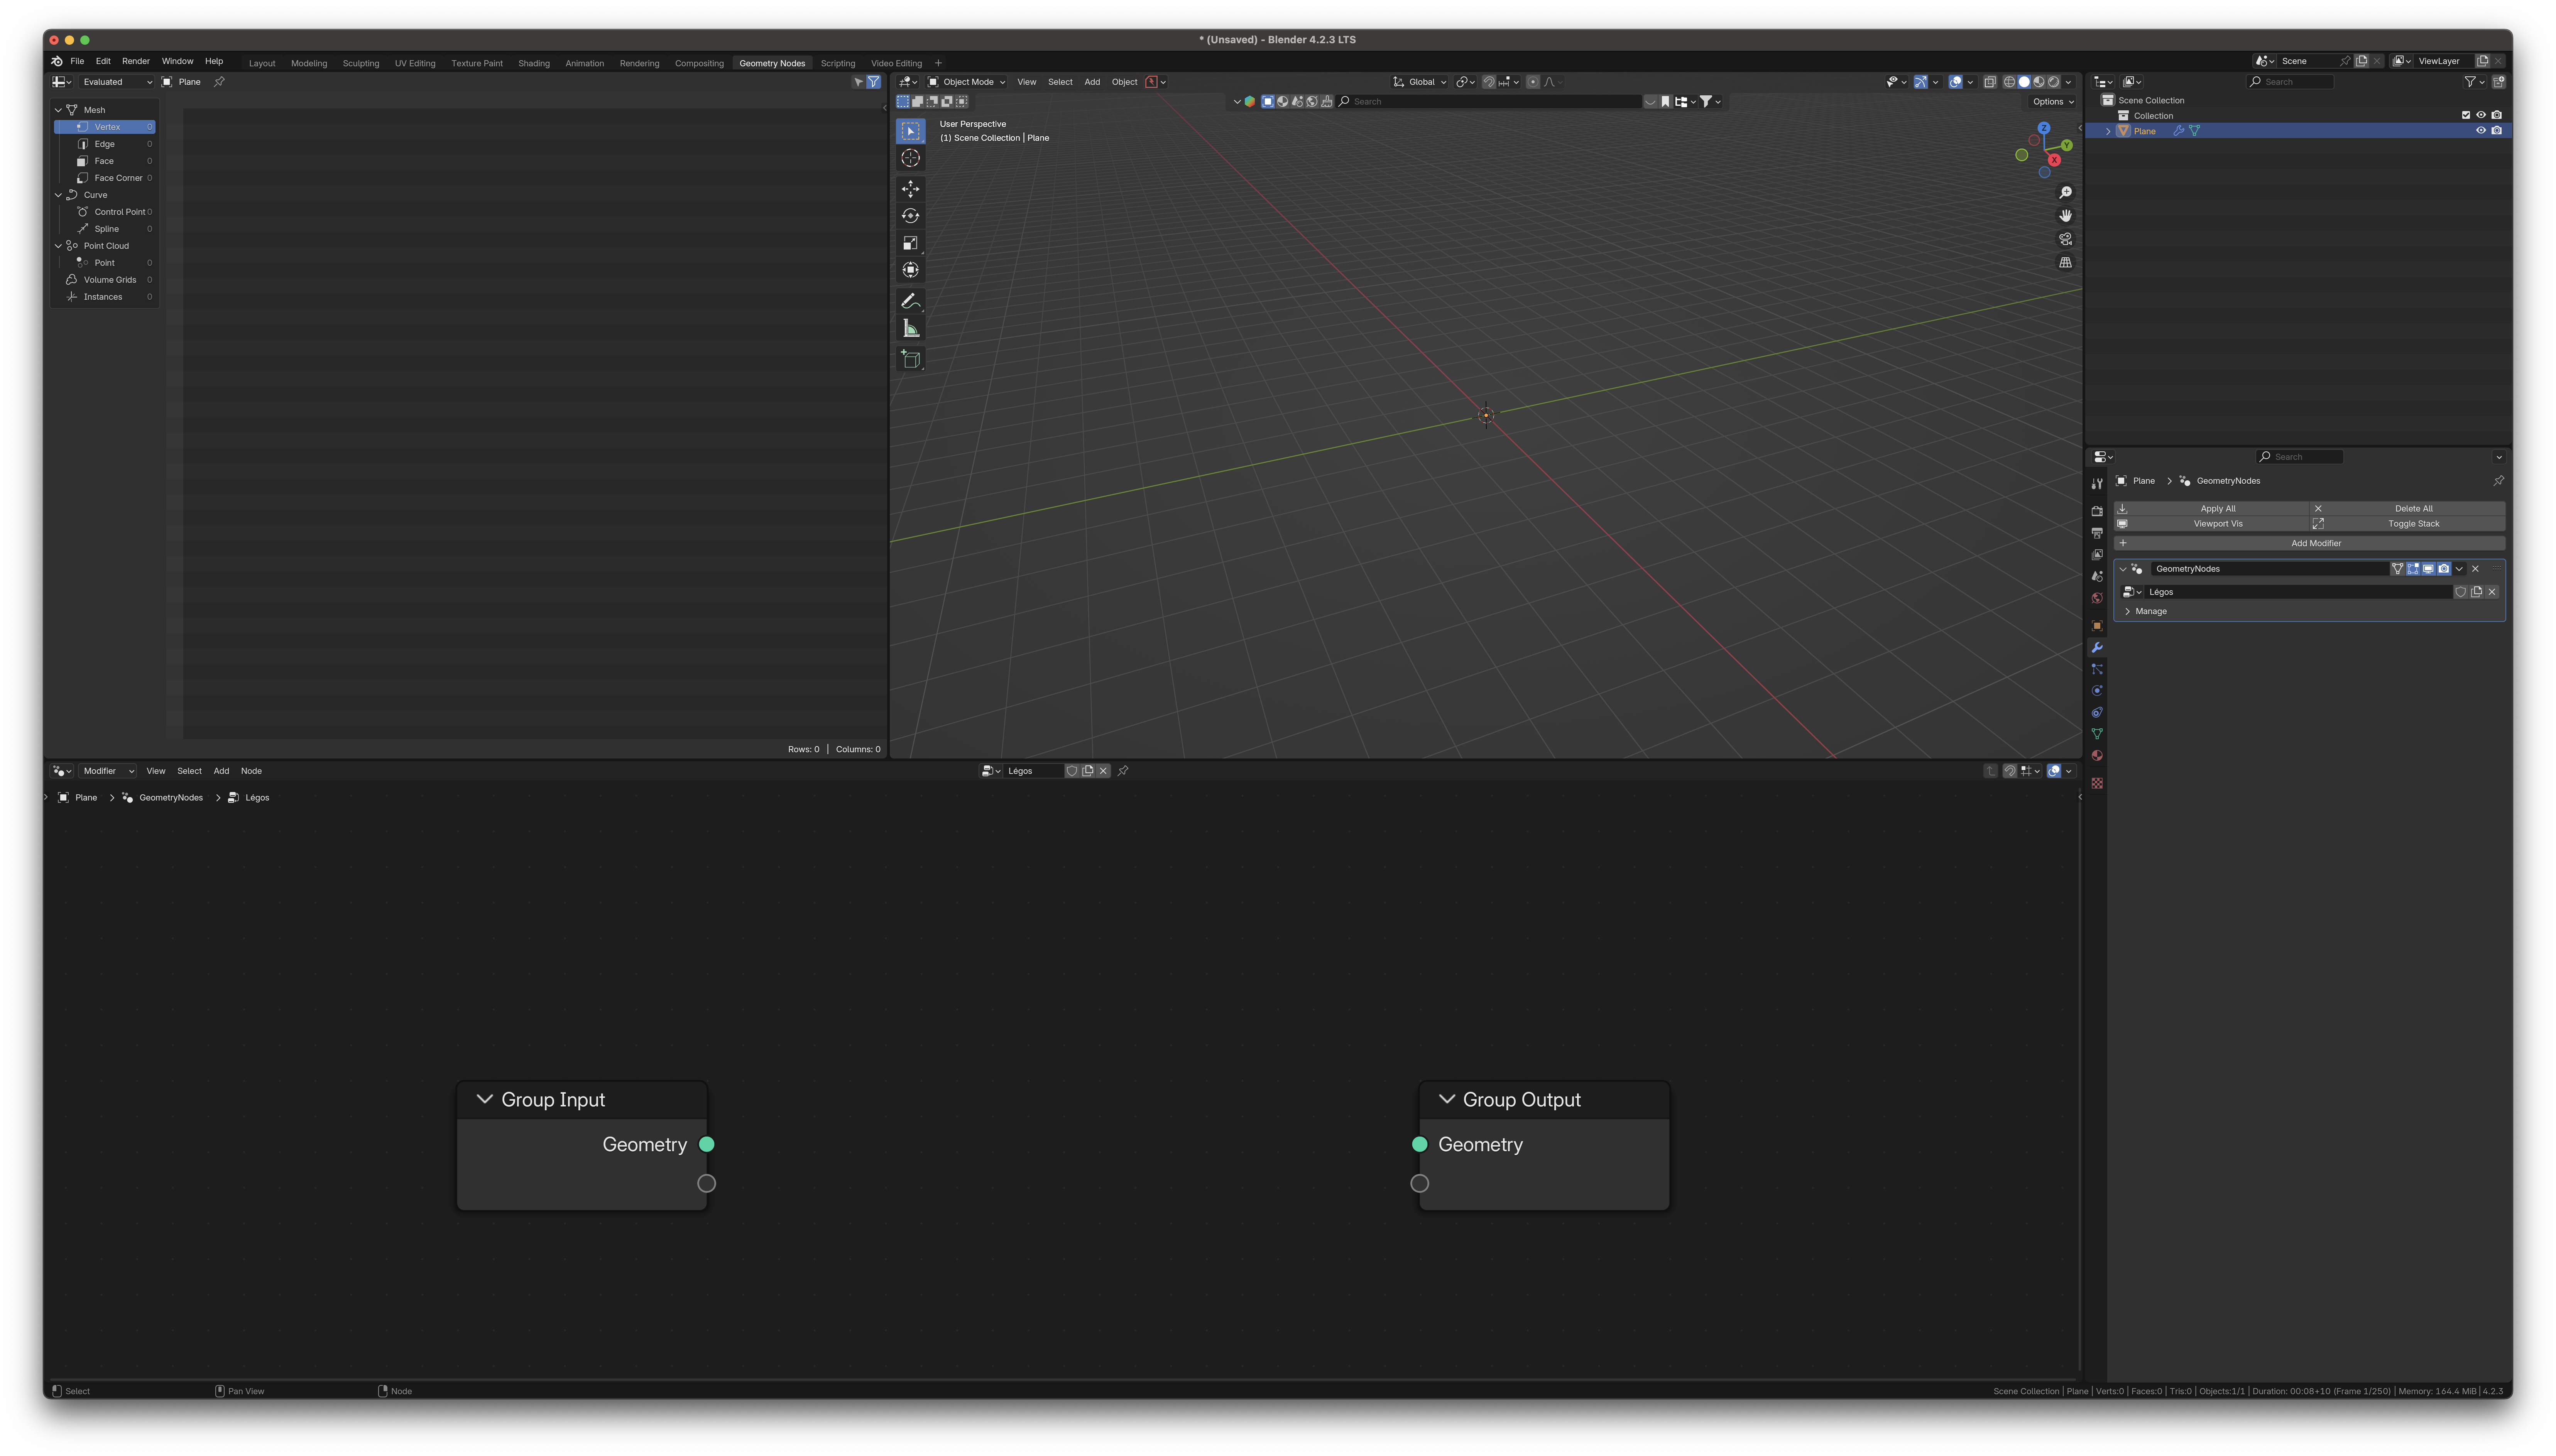Screen dimensions: 2556x1456
Task: Open the Object Constraints properties tab
Action: click(x=2097, y=713)
